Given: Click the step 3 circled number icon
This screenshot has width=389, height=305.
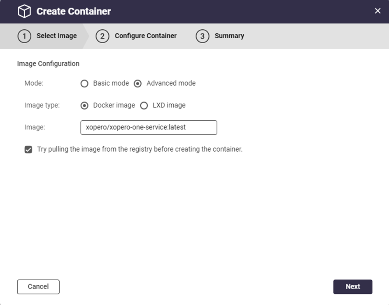Looking at the screenshot, I should pos(202,36).
